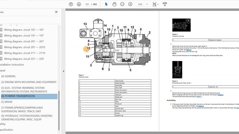Click the 55% zoom value field
The height and width of the screenshot is (134, 239).
coord(140,4)
